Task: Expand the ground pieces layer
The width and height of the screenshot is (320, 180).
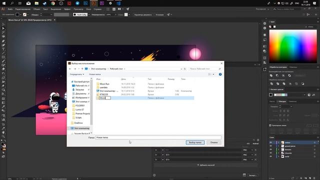Action: point(278,146)
